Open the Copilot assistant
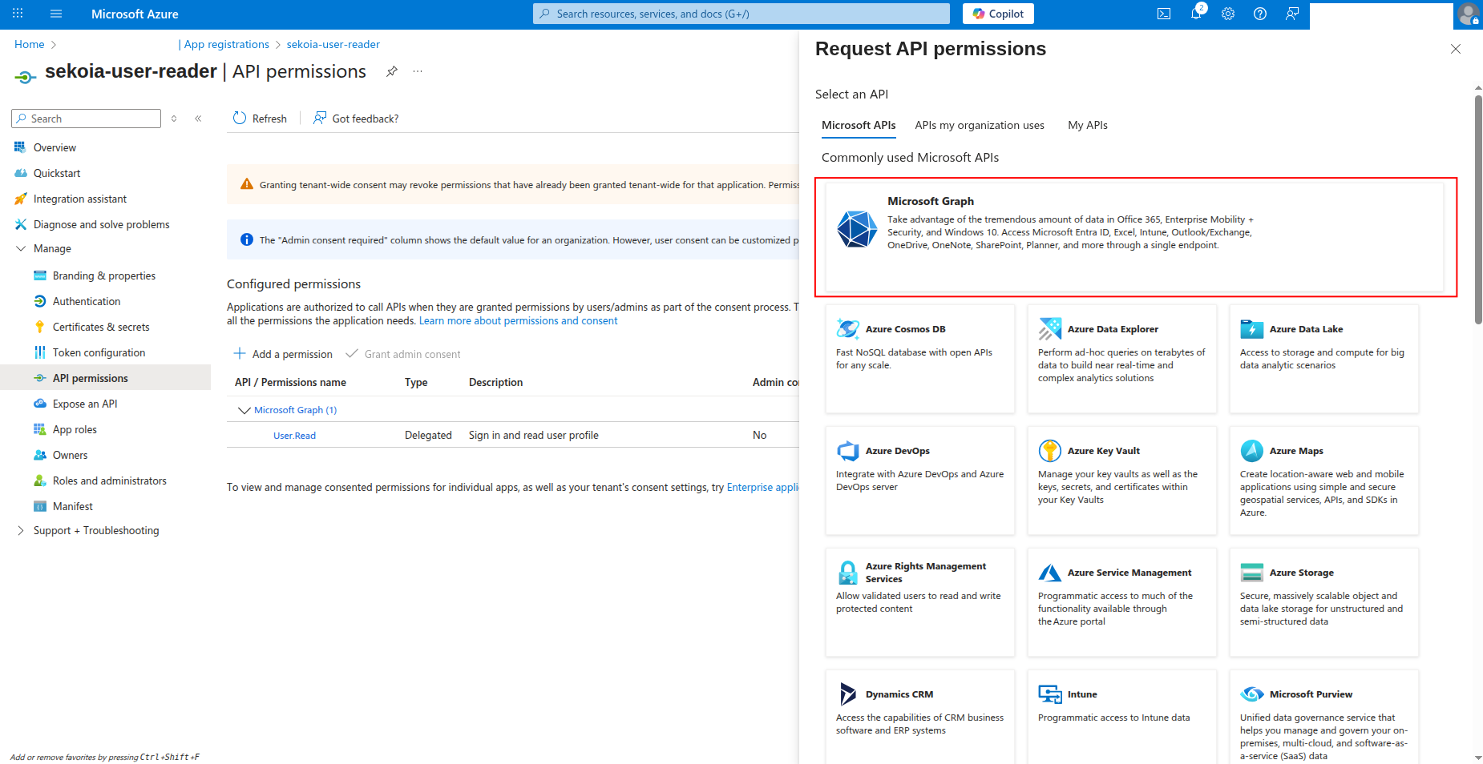The height and width of the screenshot is (764, 1483). [x=997, y=14]
